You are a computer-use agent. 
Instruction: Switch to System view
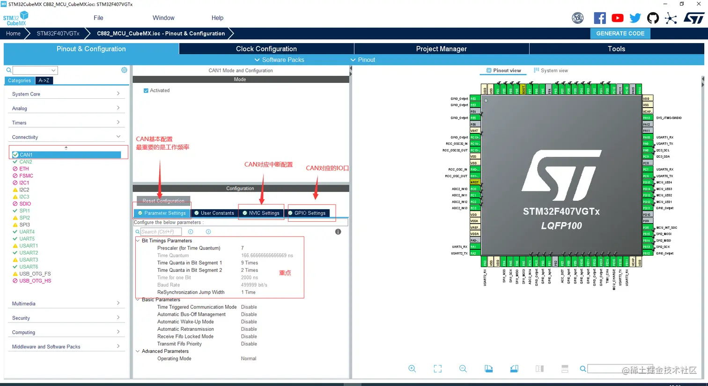tap(551, 71)
